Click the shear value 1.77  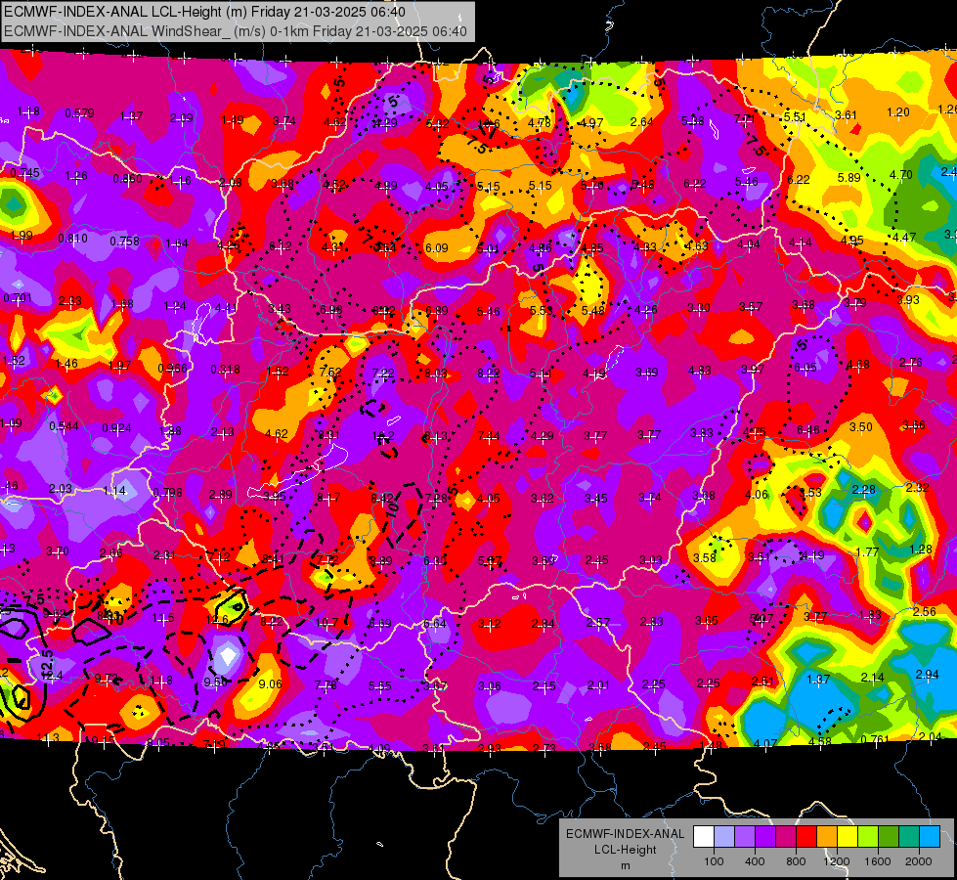click(867, 552)
